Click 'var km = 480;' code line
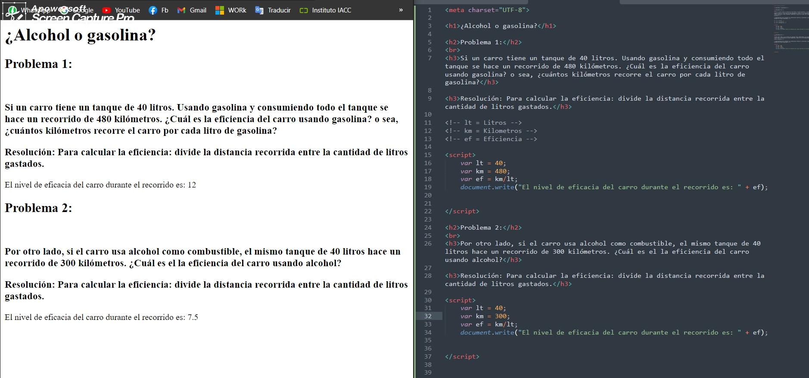This screenshot has width=809, height=378. [485, 171]
